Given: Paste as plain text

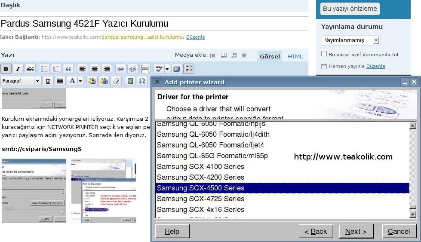Looking at the screenshot, I should [x=92, y=81].
